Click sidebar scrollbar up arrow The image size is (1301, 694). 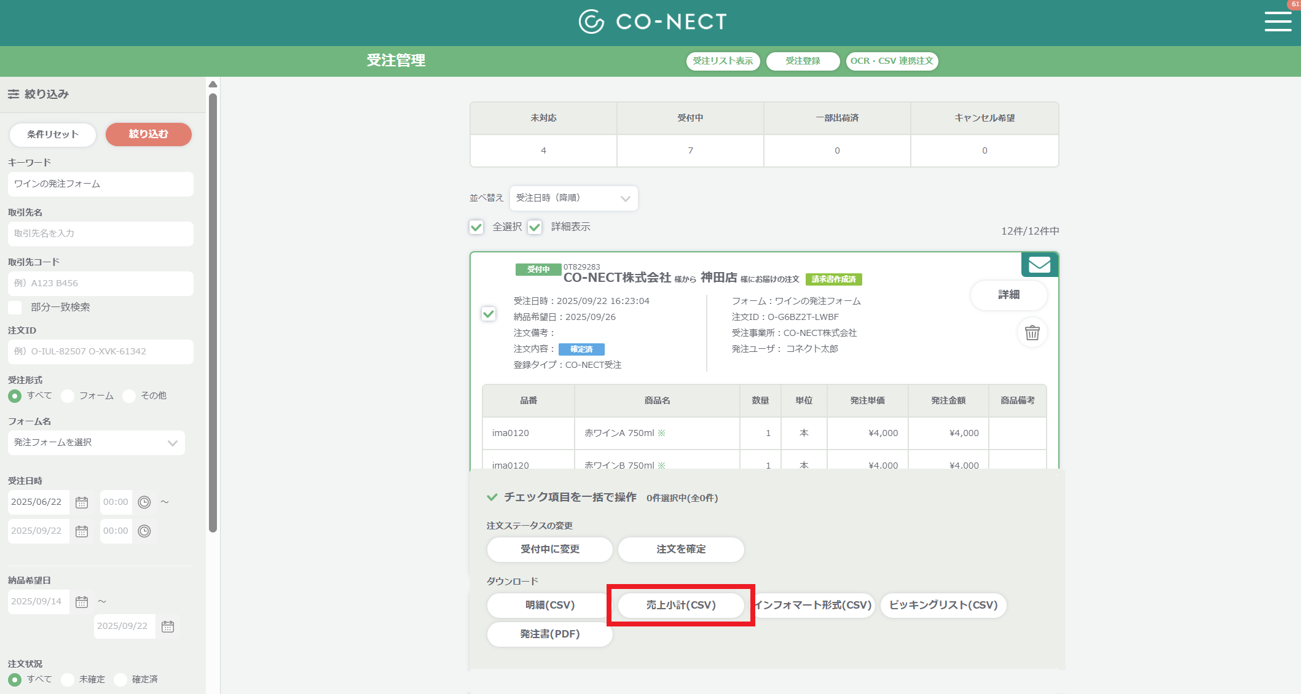click(x=213, y=84)
